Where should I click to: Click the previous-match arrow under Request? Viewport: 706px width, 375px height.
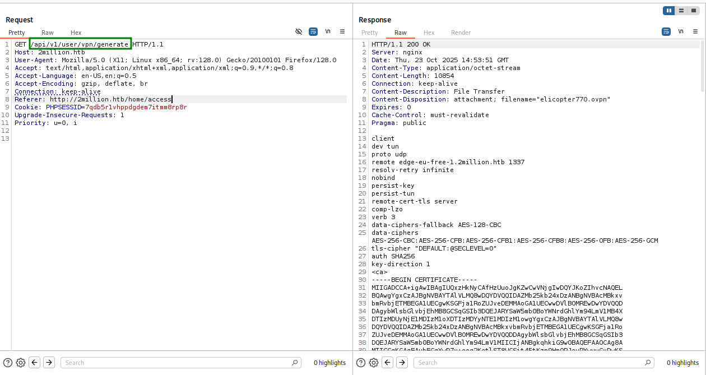pos(34,363)
